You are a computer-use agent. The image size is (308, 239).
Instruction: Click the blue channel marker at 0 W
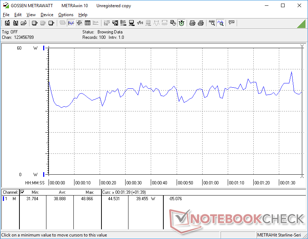coord(44,174)
